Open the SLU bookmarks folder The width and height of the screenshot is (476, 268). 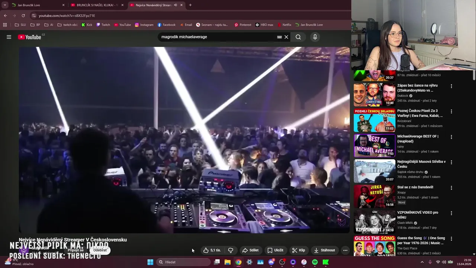tap(20, 25)
